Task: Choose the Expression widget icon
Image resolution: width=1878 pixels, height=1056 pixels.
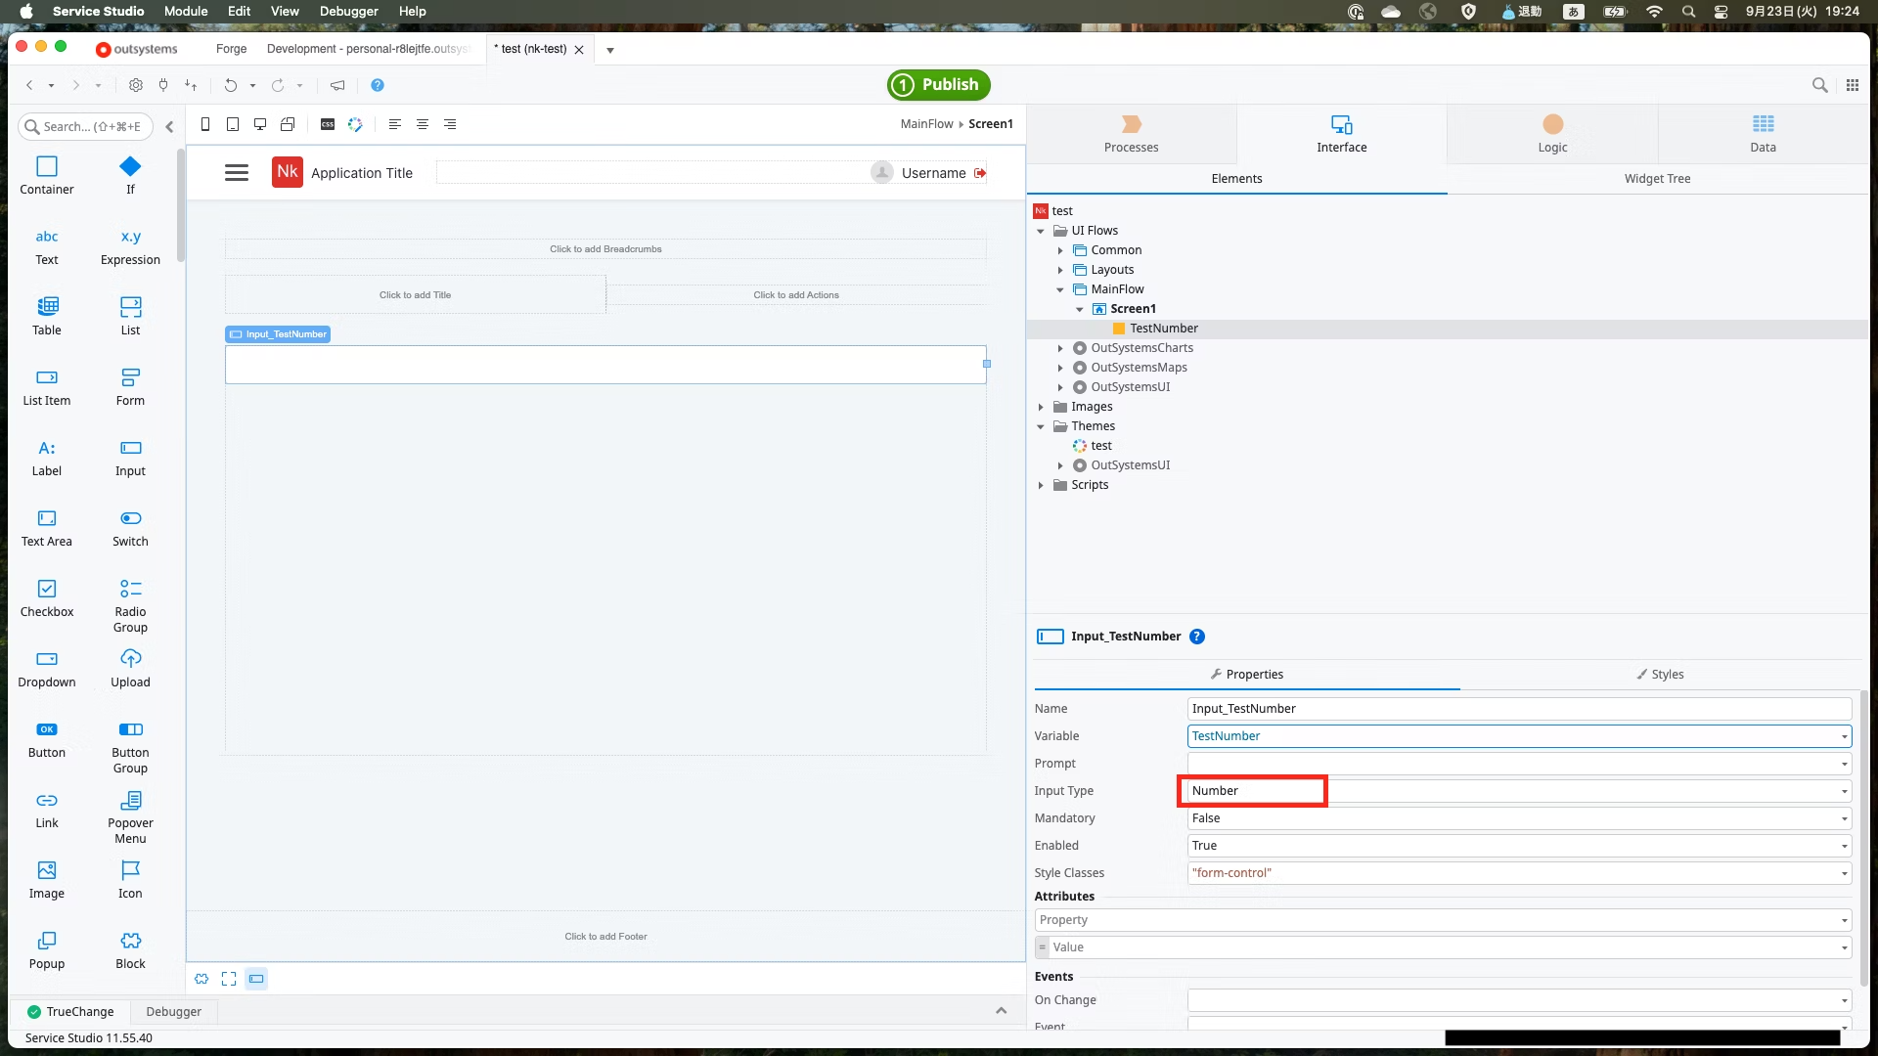Action: (x=130, y=238)
